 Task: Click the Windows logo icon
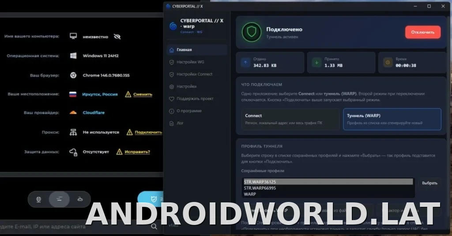click(x=73, y=56)
